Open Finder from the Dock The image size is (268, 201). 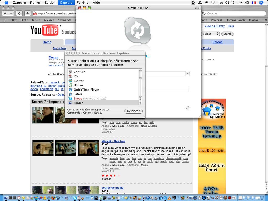point(6,198)
